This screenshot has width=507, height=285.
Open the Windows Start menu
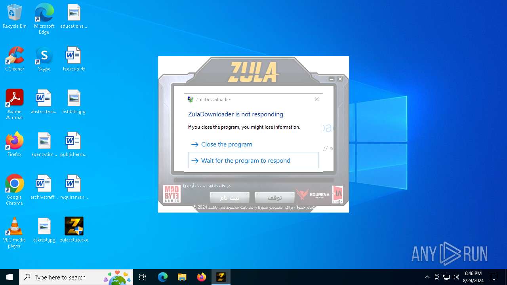pyautogui.click(x=10, y=277)
